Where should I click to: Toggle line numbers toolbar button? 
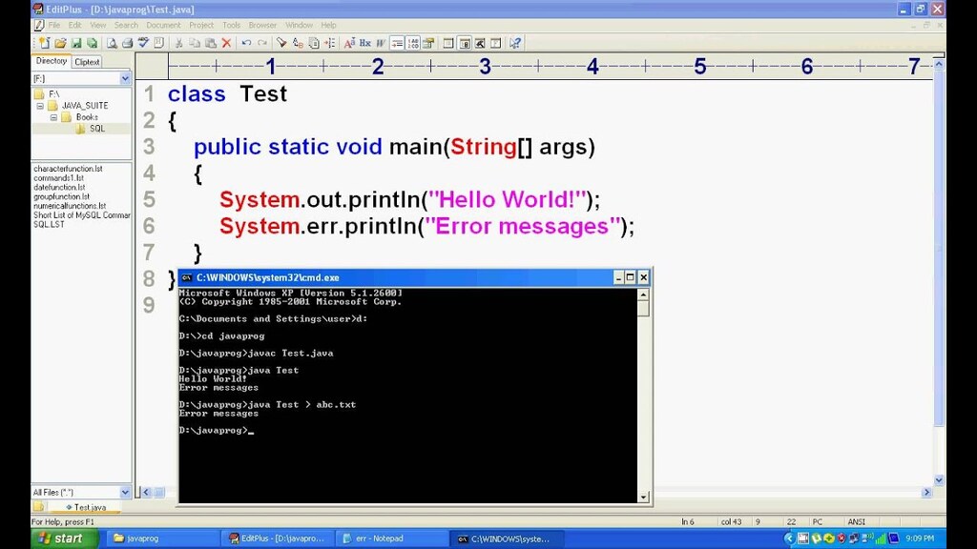pyautogui.click(x=412, y=43)
